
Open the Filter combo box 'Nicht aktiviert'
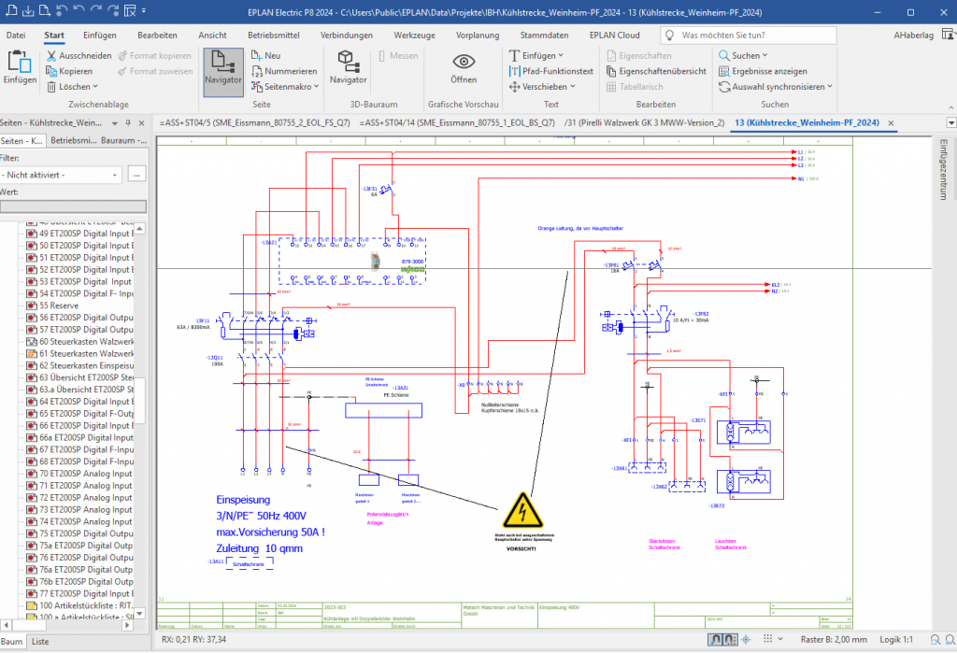point(62,175)
